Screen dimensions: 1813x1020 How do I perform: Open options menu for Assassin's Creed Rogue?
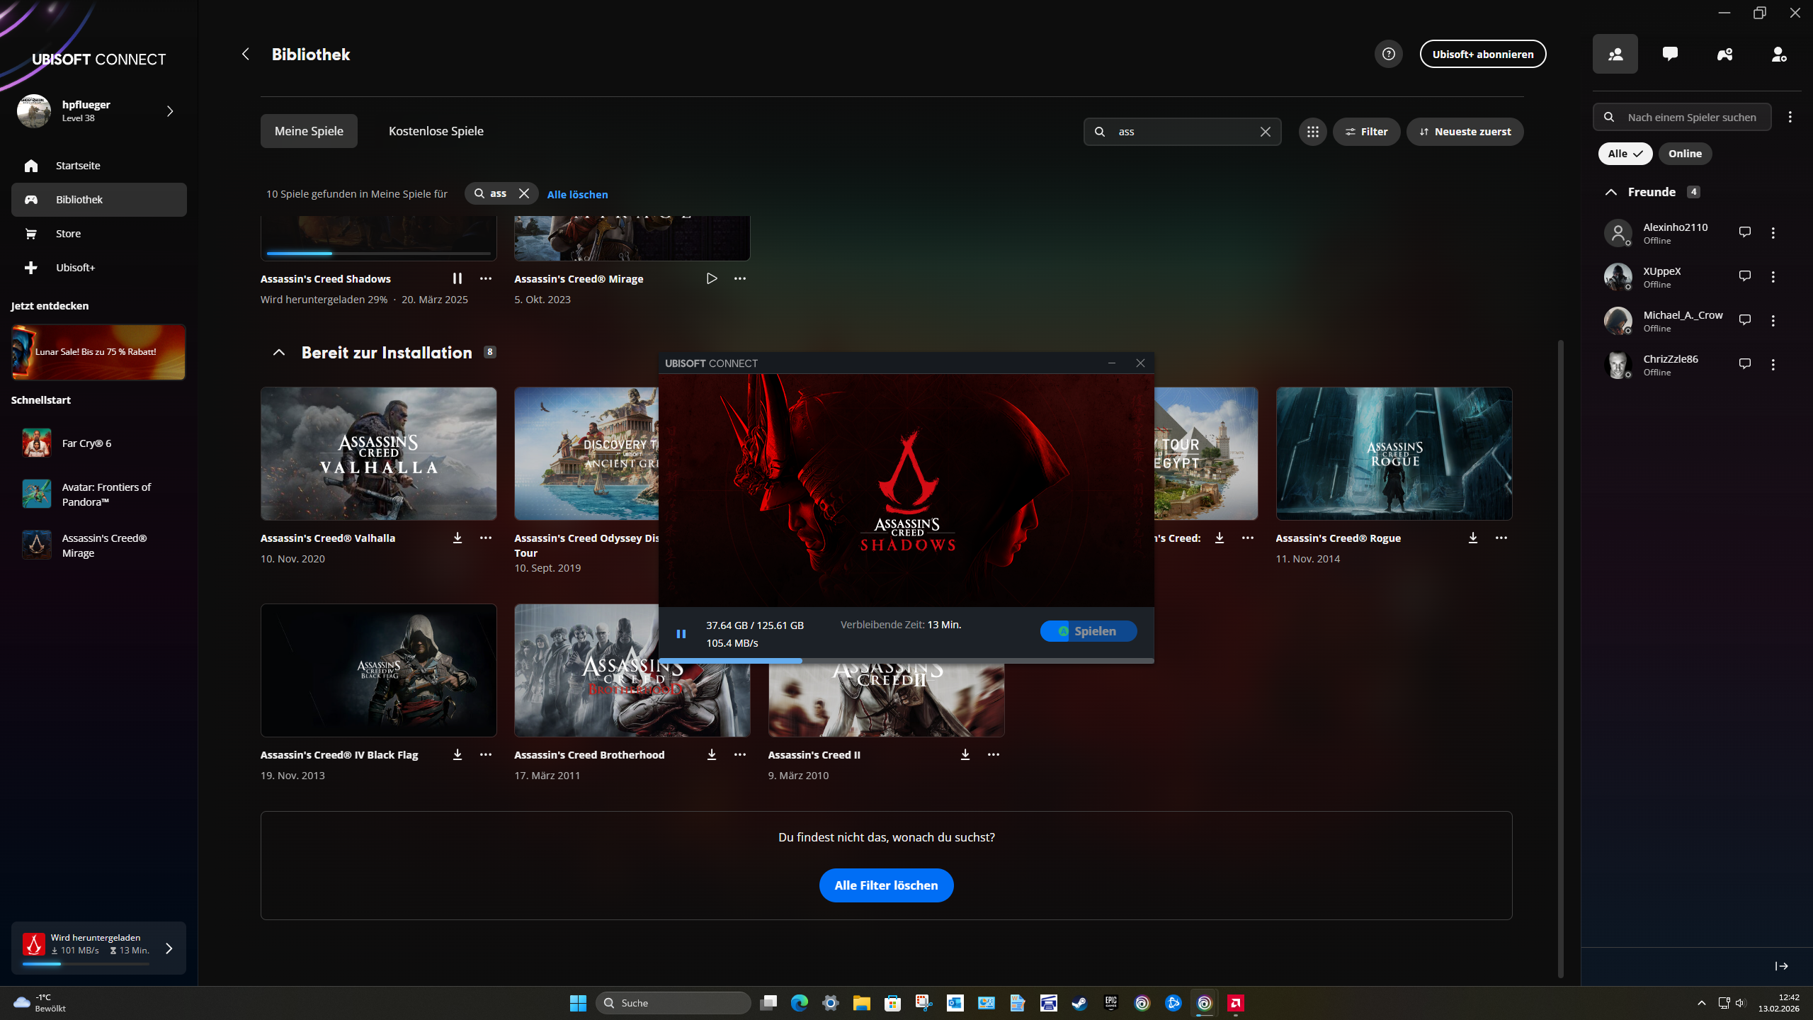1502,538
